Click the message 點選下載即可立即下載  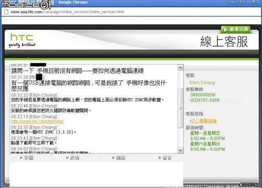click(x=34, y=143)
